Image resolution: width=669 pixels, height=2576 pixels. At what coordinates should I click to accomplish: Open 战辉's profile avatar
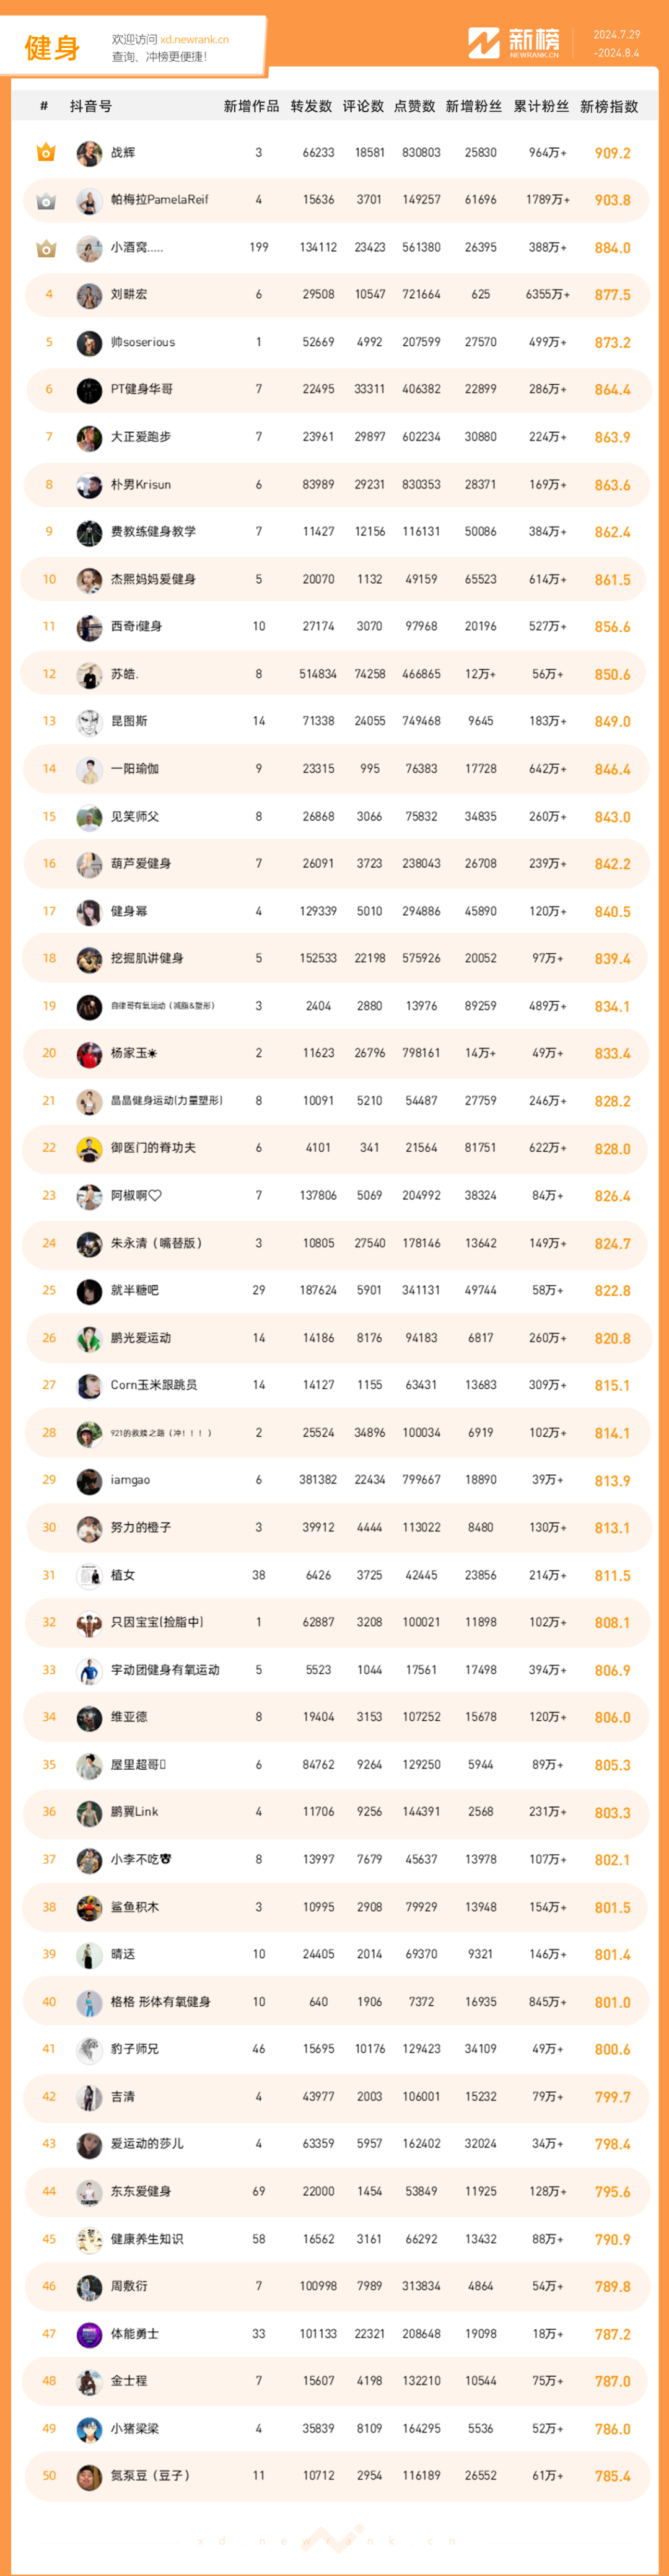tap(89, 153)
